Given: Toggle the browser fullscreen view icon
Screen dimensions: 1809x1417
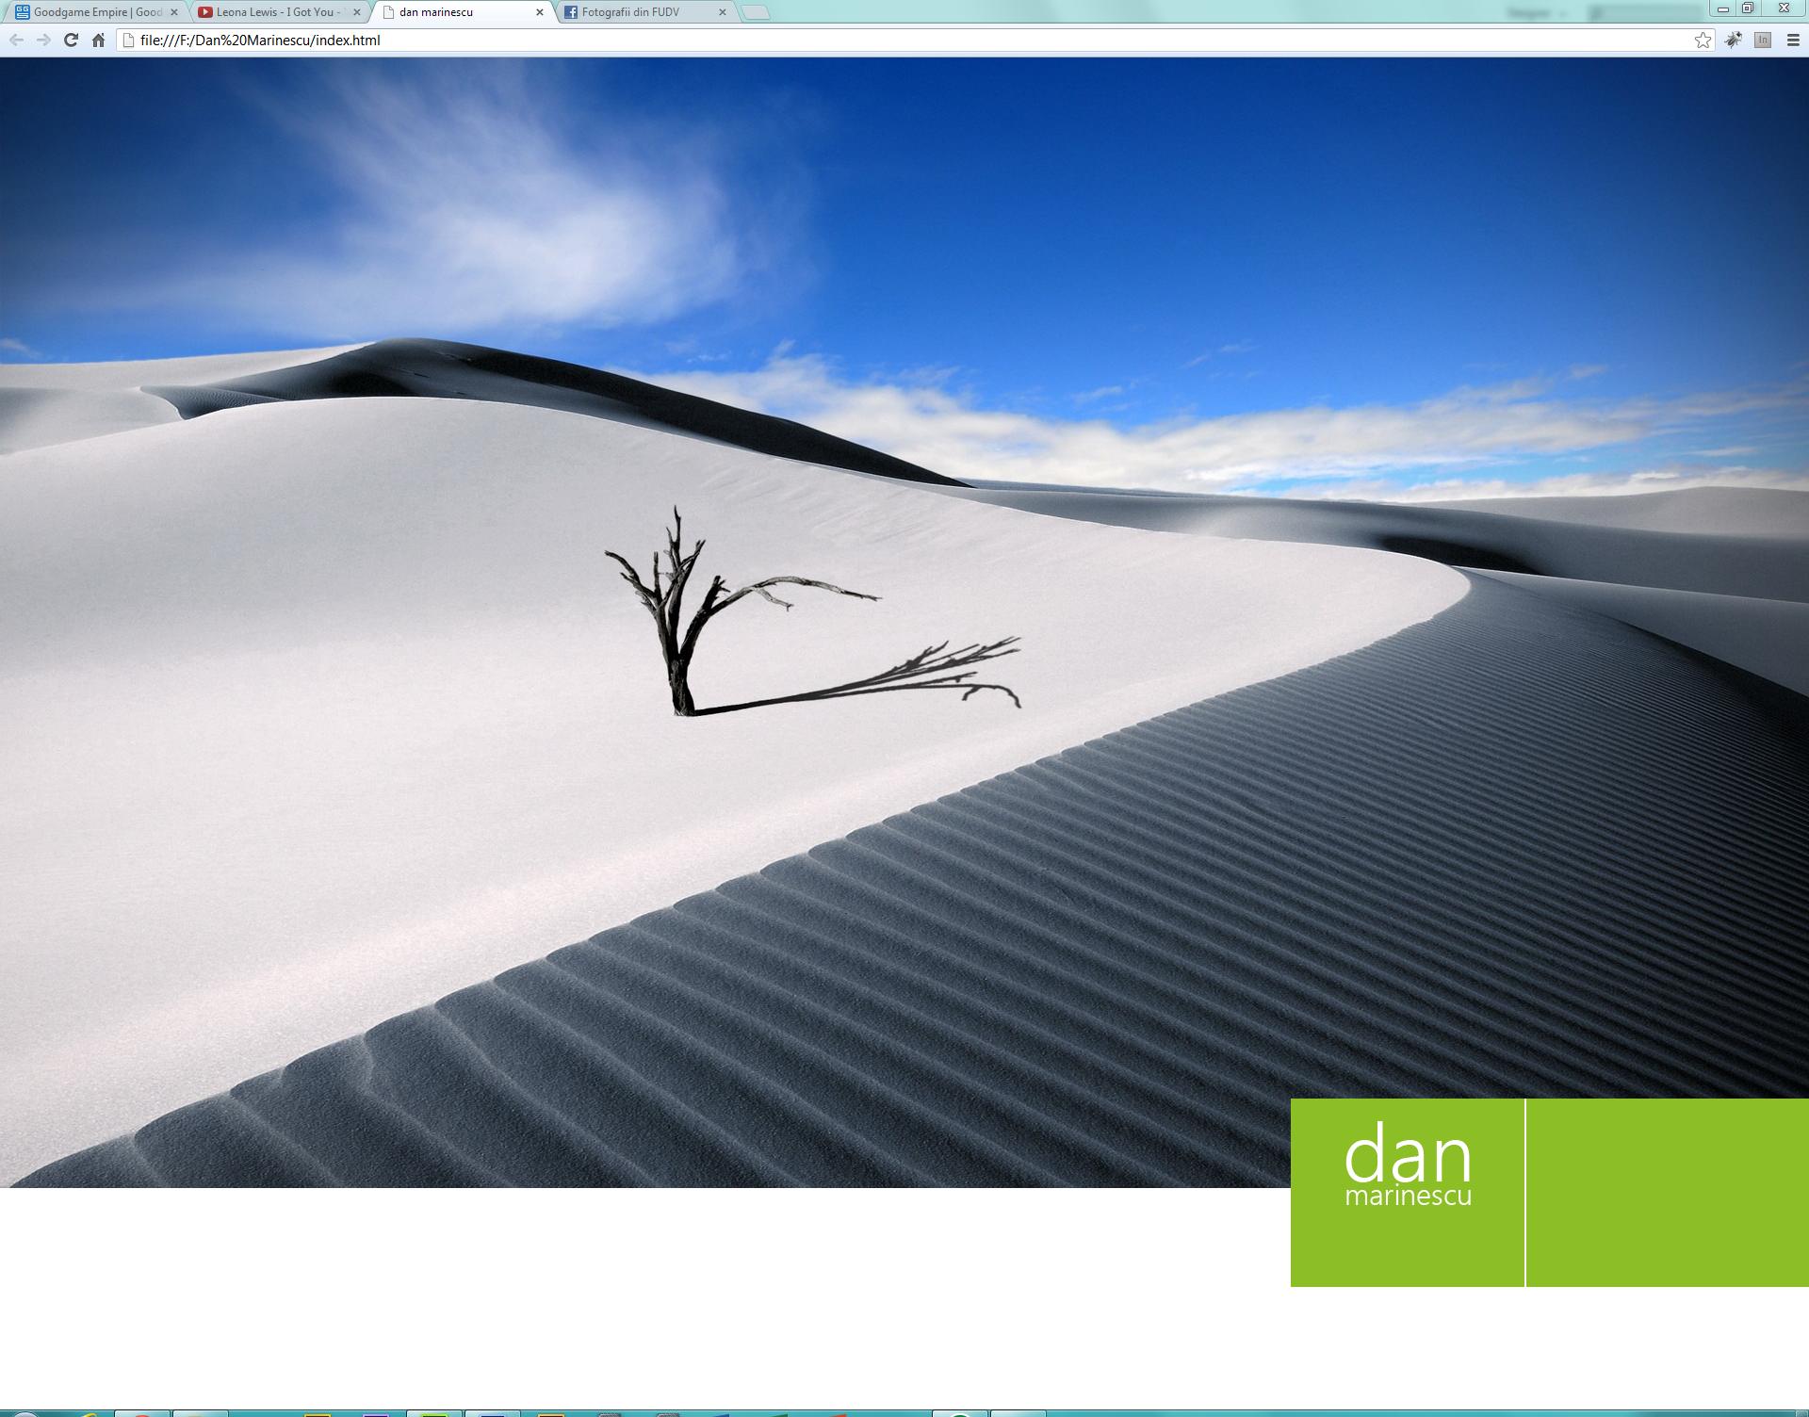Looking at the screenshot, I should [1748, 8].
